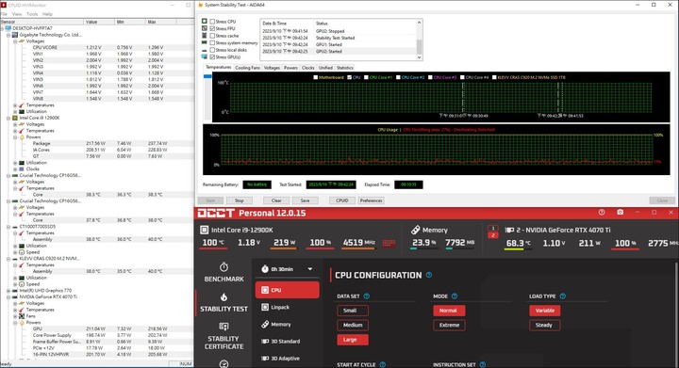679x368 pixels.
Task: Click the Stop button in AIDA64
Action: pyautogui.click(x=239, y=200)
